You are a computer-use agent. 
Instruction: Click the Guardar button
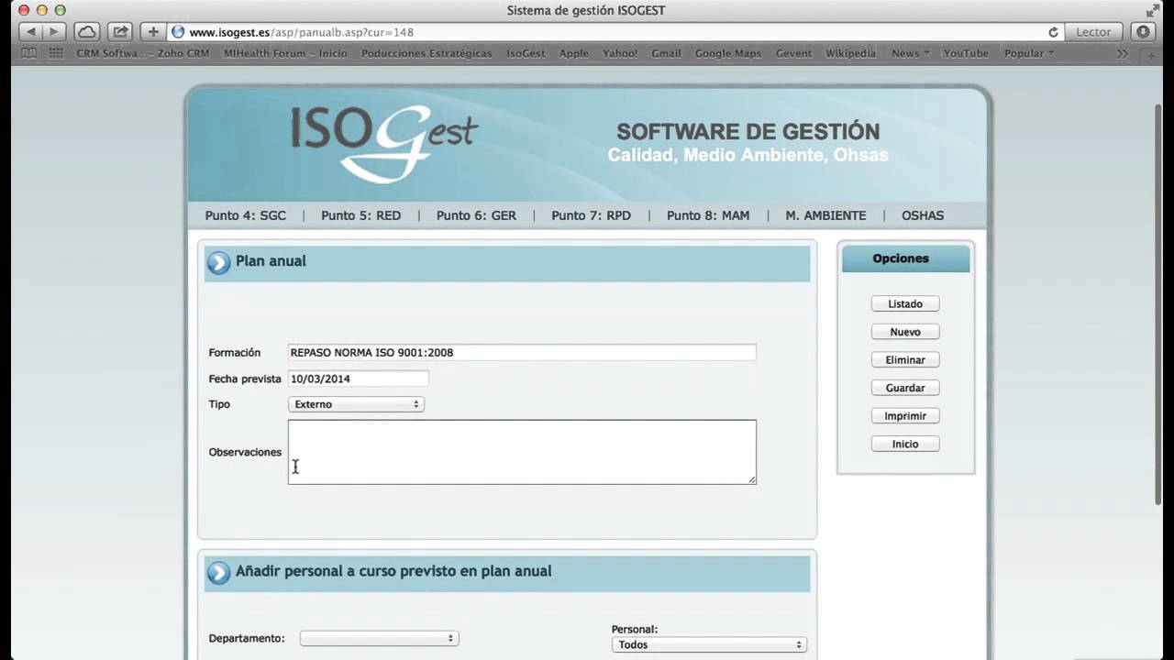pos(905,388)
